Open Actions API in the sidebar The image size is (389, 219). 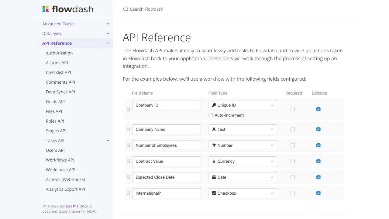click(x=57, y=63)
